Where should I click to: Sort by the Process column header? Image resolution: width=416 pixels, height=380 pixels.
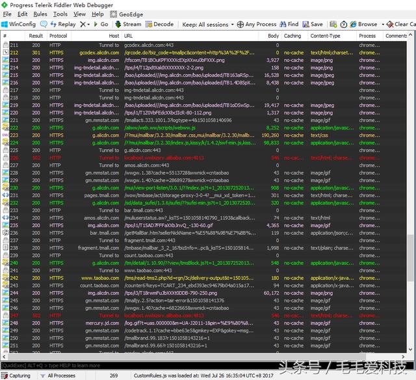point(369,36)
